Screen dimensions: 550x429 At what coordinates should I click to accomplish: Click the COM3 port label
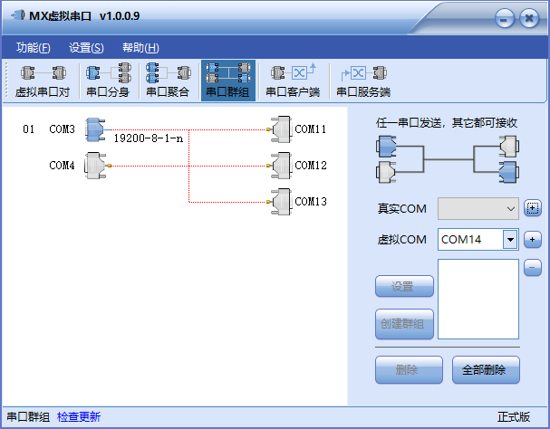(63, 129)
